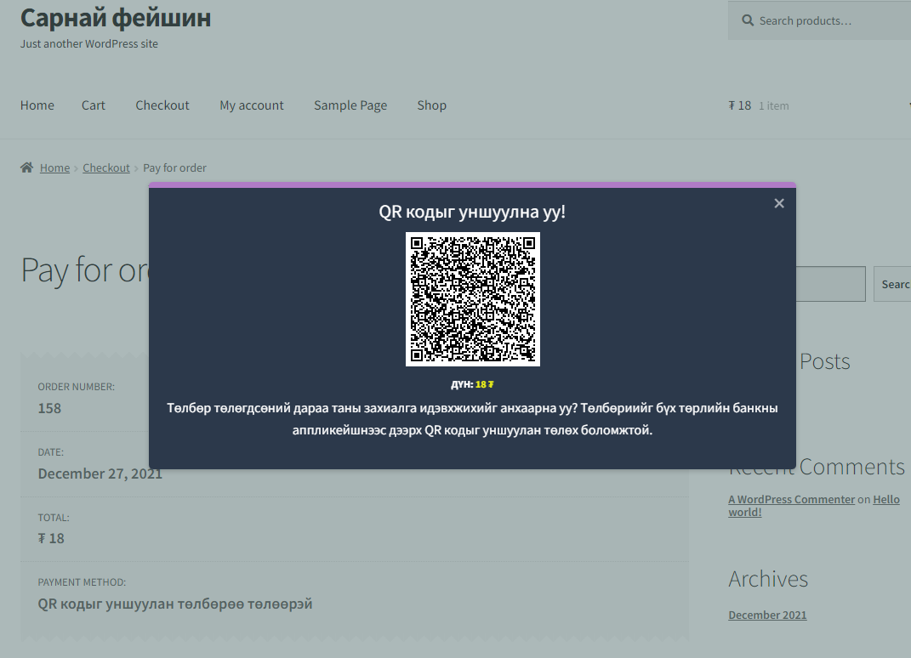Open the Home menu item
911x658 pixels.
pos(37,105)
